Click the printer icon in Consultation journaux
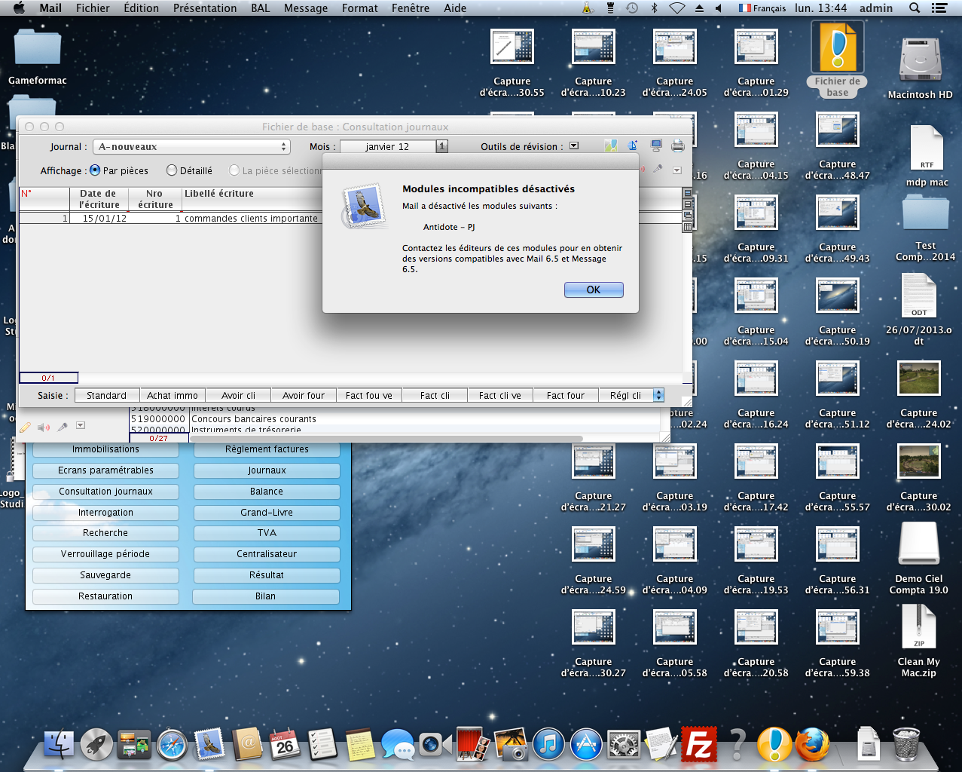Screen dimensions: 962x772 (678, 146)
